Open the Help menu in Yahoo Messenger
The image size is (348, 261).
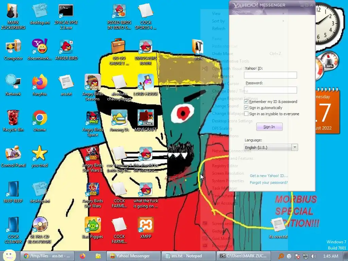[259, 11]
